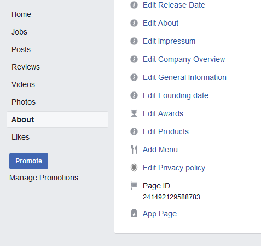Viewport: 261px width, 246px height.
Task: Click the blue Promote button
Action: [x=28, y=161]
